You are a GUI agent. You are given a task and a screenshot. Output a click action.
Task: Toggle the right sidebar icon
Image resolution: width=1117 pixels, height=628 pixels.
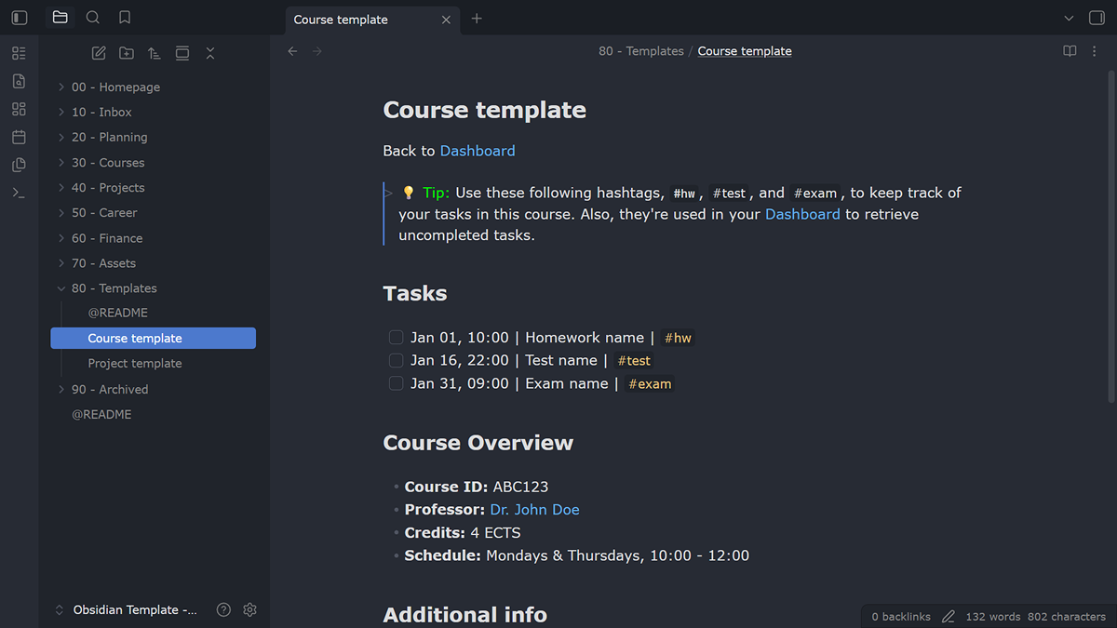(x=1097, y=18)
